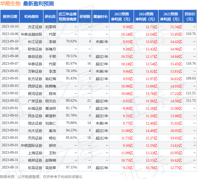The height and width of the screenshot is (179, 197).
Task: Click the 覆盖时长 column header
Action: click(x=101, y=16)
